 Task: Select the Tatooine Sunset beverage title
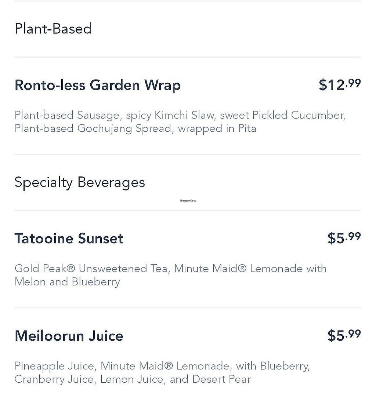point(69,238)
